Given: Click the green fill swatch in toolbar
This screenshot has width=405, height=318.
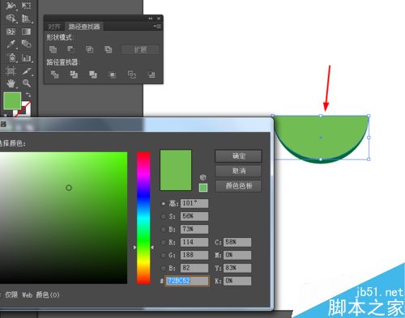Looking at the screenshot, I should 12,100.
